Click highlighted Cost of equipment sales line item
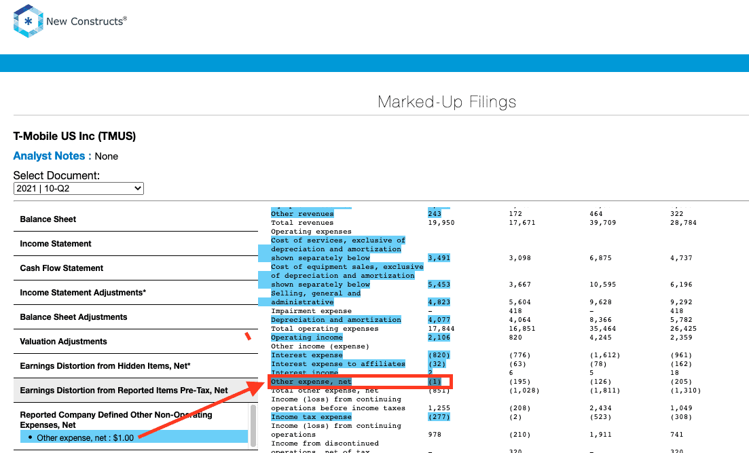Image resolution: width=749 pixels, height=453 pixels. [x=347, y=276]
